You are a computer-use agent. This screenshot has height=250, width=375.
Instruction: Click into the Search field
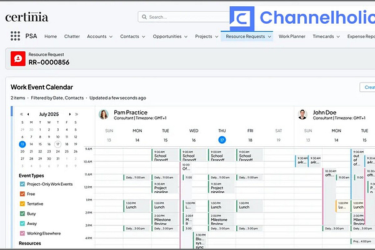(183, 17)
